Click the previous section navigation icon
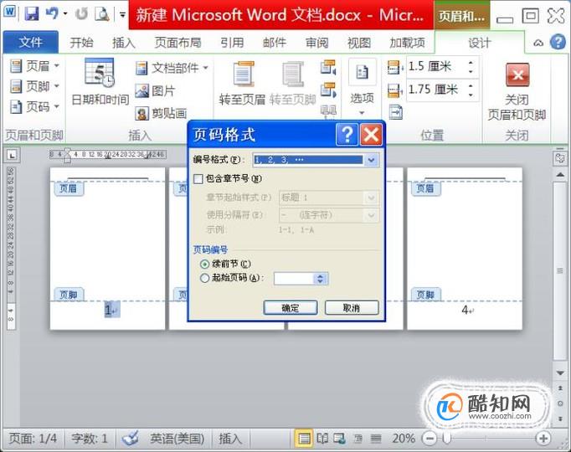The width and height of the screenshot is (571, 452). (328, 68)
